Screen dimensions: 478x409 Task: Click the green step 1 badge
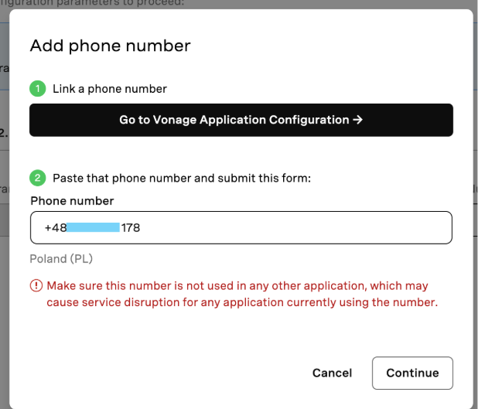tap(37, 89)
